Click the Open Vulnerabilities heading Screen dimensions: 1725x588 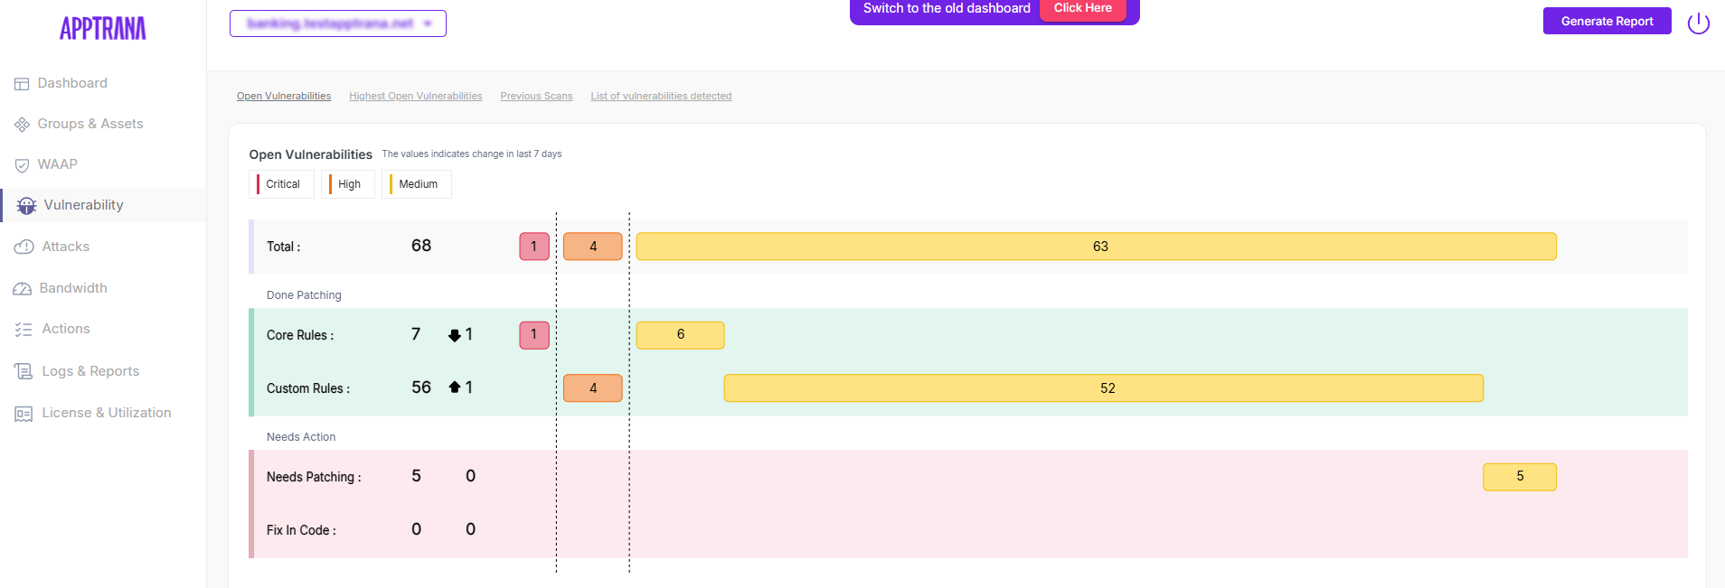point(310,154)
